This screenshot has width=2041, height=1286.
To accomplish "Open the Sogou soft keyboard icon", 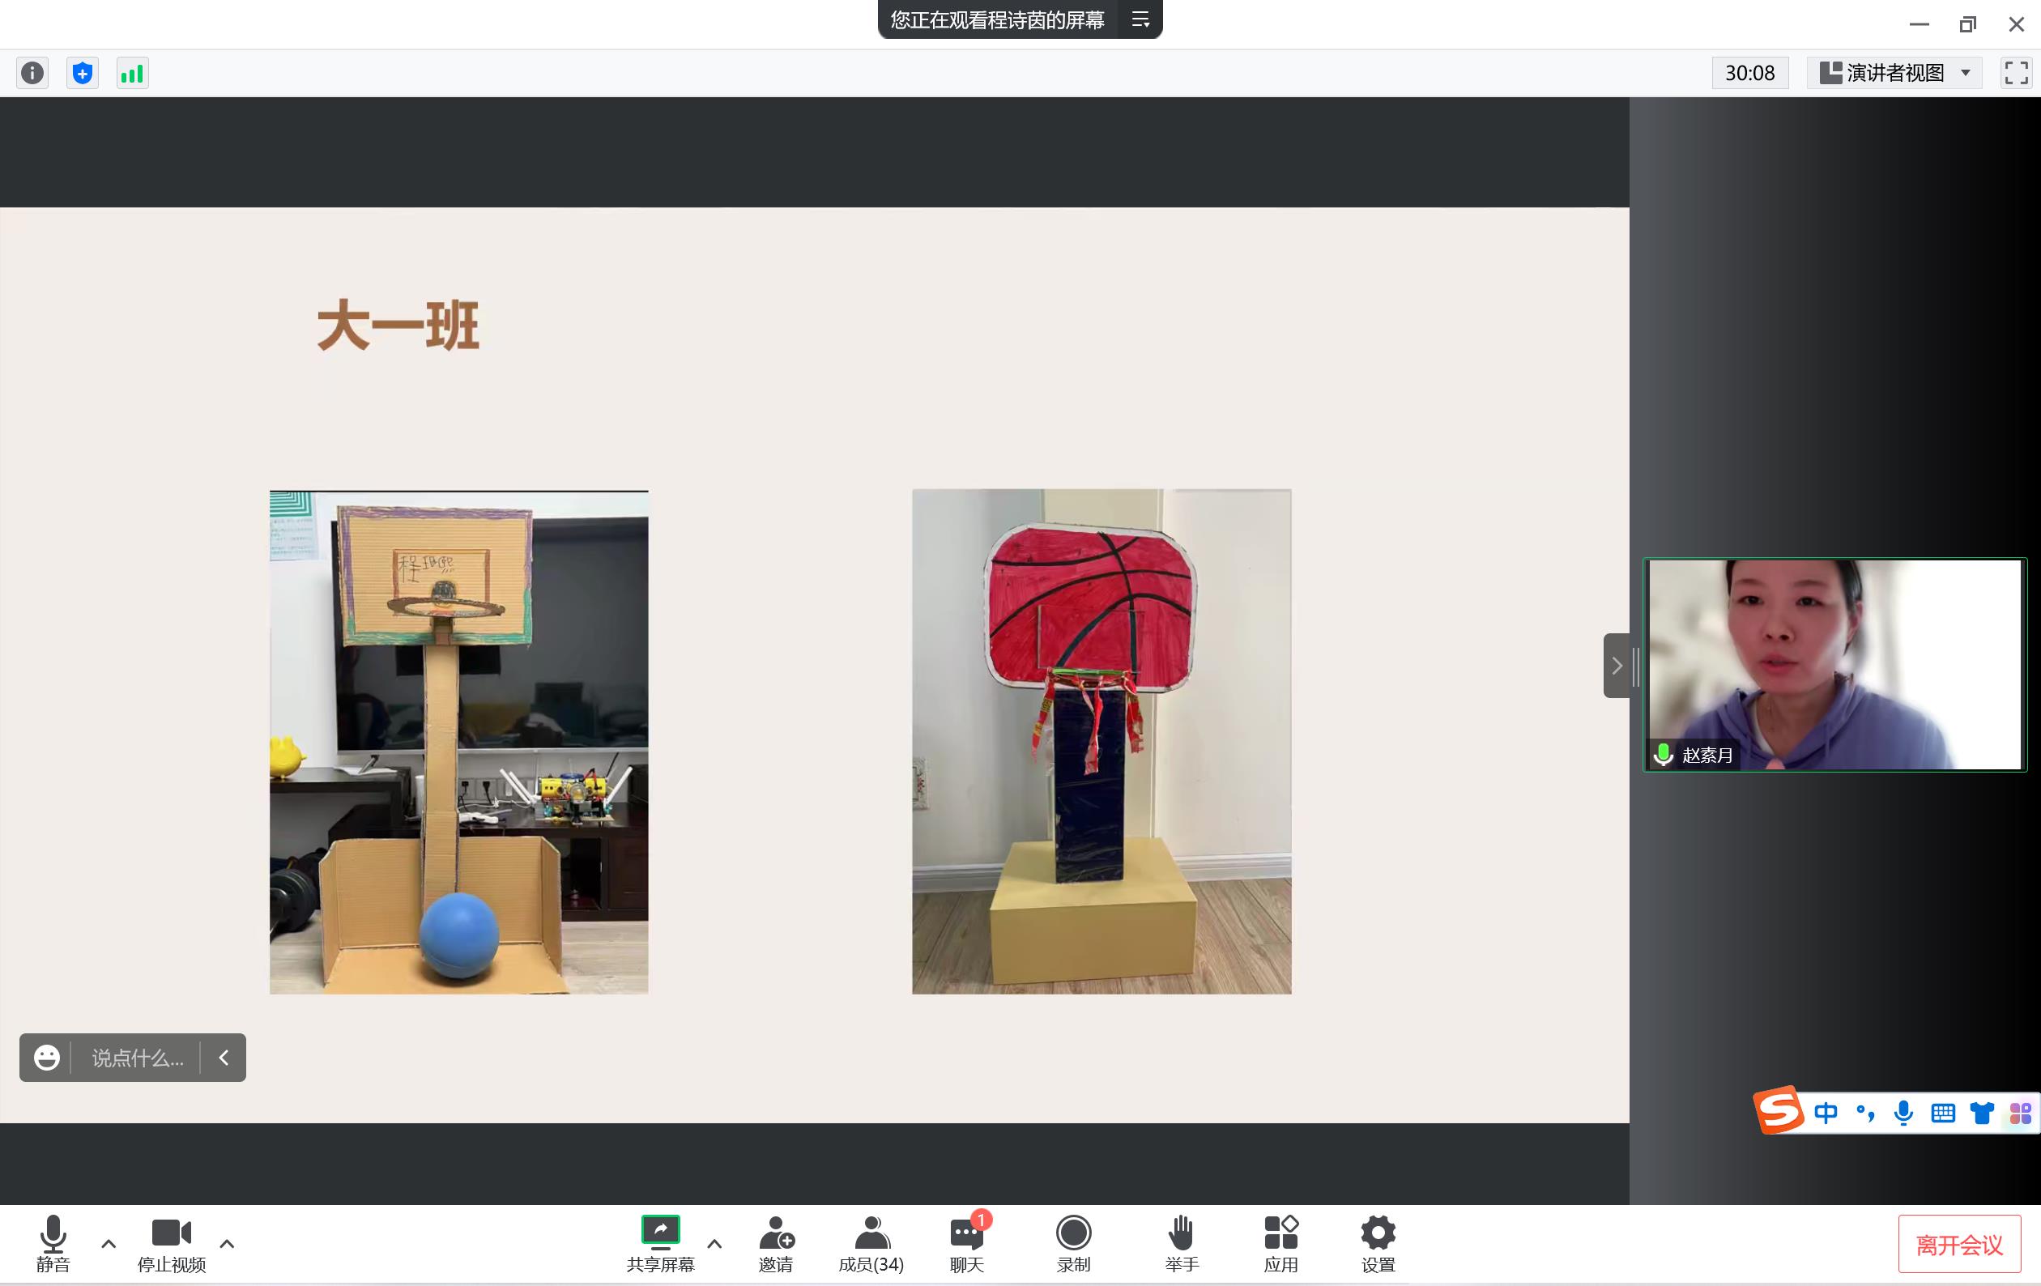I will 1943,1112.
